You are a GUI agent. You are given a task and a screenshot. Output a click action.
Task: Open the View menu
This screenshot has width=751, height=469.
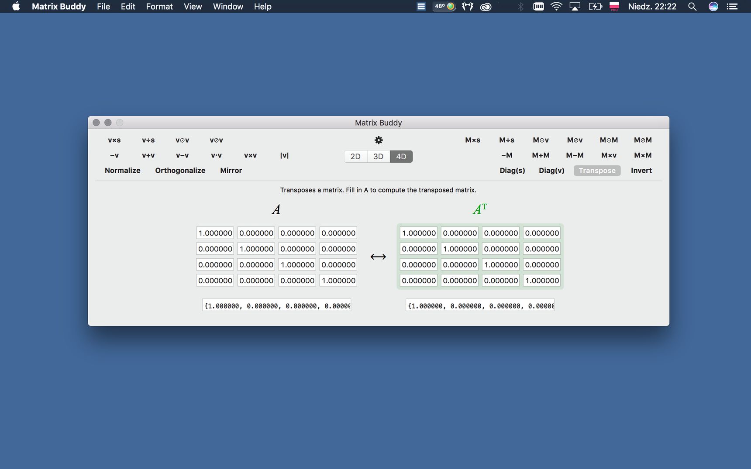click(193, 6)
